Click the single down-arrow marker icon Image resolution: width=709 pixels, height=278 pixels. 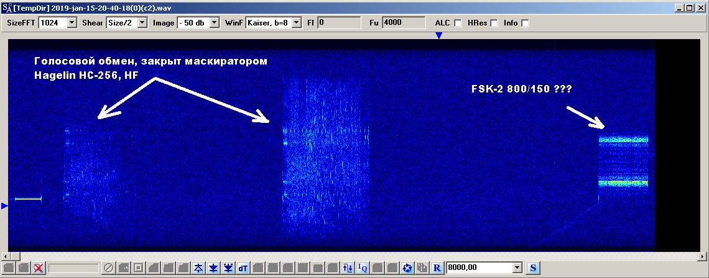pos(213,268)
